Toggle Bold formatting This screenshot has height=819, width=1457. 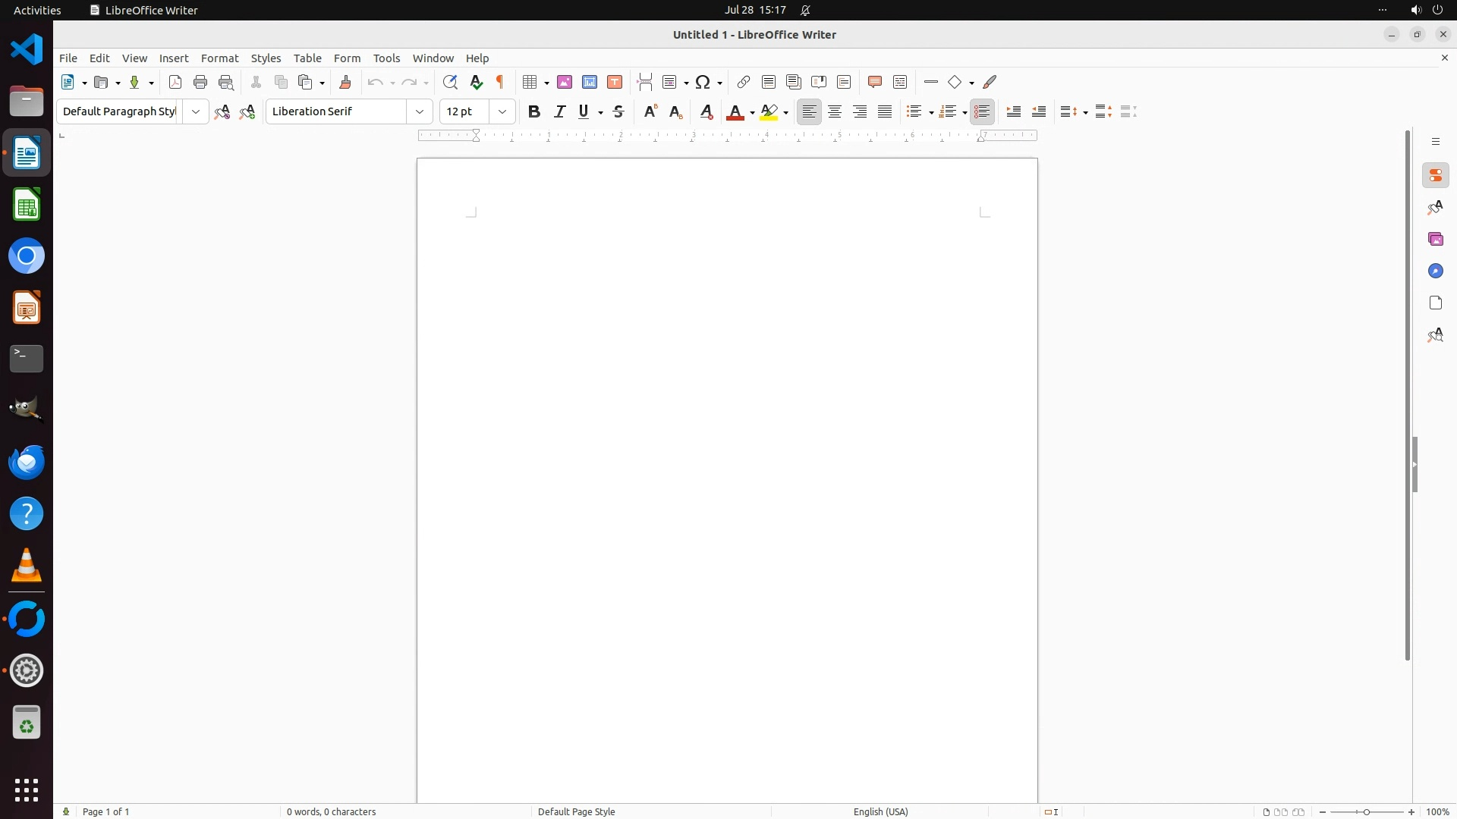pos(534,111)
